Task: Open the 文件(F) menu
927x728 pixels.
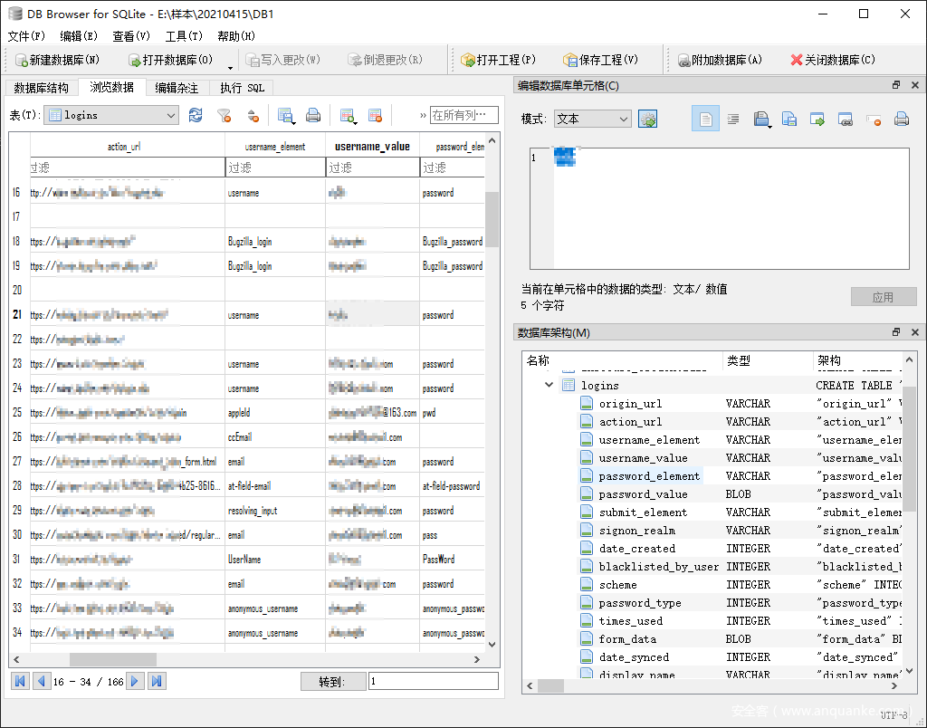Action: tap(26, 36)
